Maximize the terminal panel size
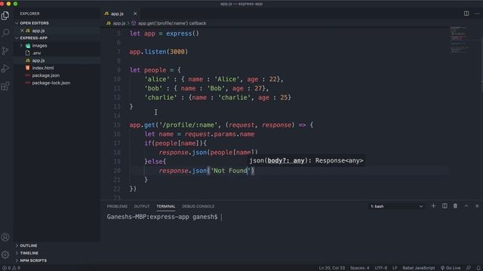 [466, 206]
